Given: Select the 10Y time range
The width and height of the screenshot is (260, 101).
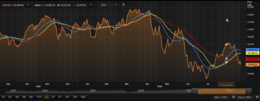Looking at the screenshot, I should (x=67, y=97).
